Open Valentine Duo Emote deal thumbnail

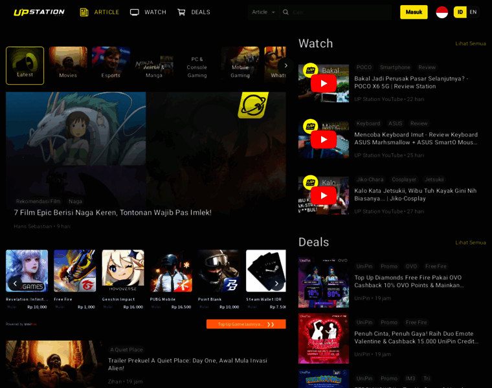click(x=324, y=338)
